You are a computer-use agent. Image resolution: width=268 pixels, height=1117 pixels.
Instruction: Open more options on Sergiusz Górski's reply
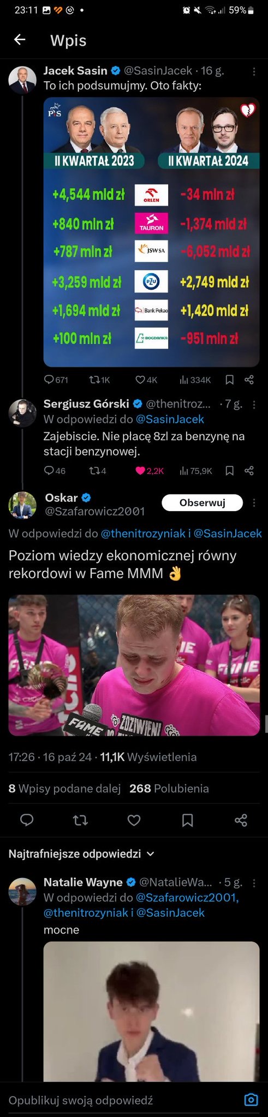click(254, 405)
